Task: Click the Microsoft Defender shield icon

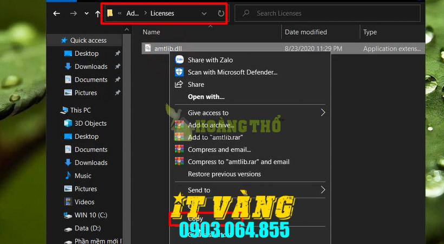Action: (179, 72)
